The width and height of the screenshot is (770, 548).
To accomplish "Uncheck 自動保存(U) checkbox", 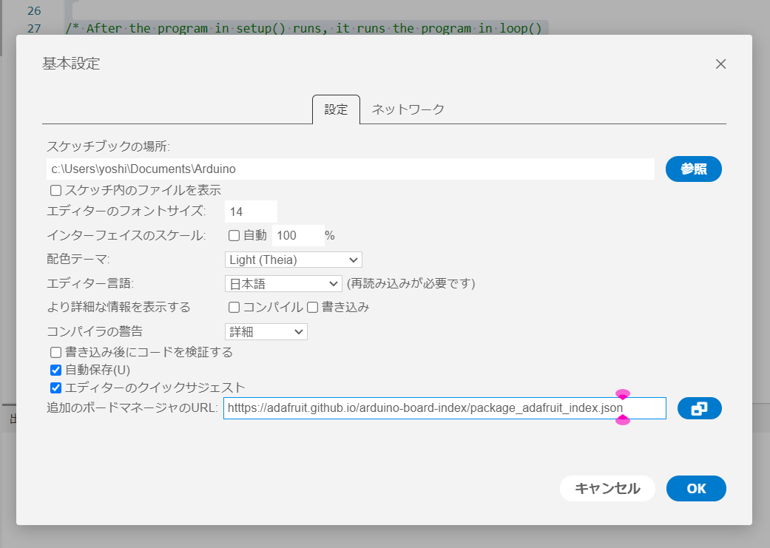I will click(x=56, y=370).
